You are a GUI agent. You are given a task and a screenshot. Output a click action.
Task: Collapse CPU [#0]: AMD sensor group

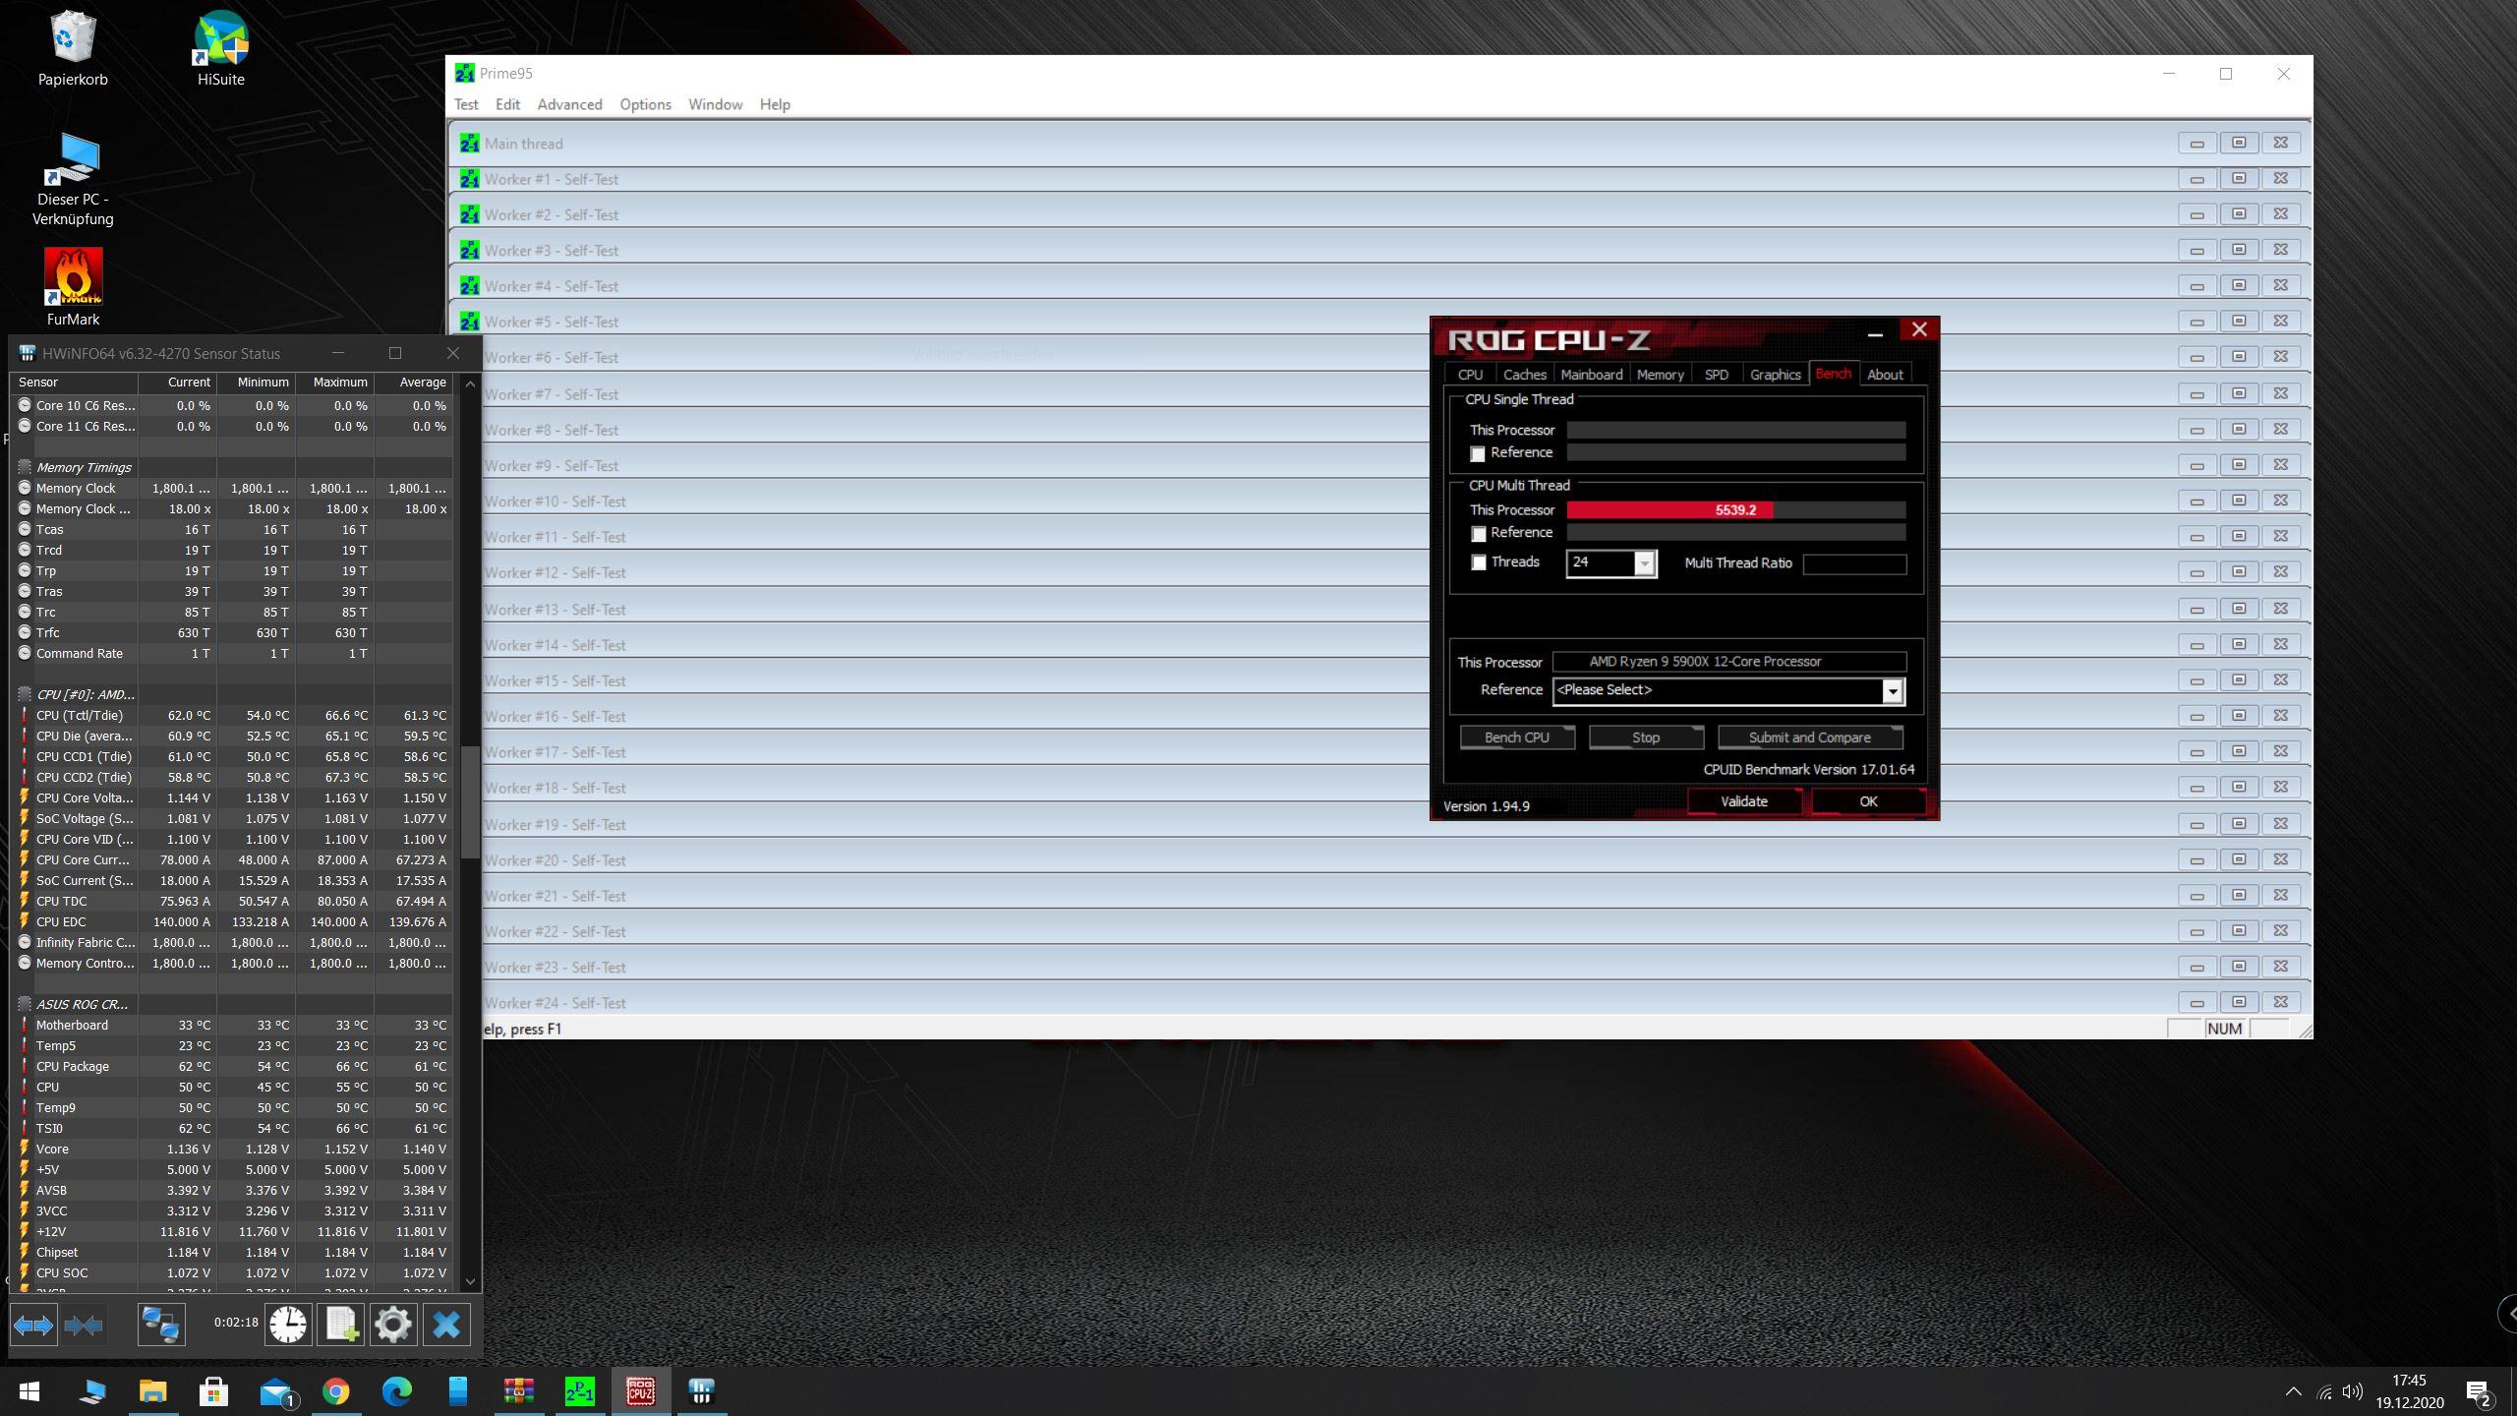pos(25,694)
